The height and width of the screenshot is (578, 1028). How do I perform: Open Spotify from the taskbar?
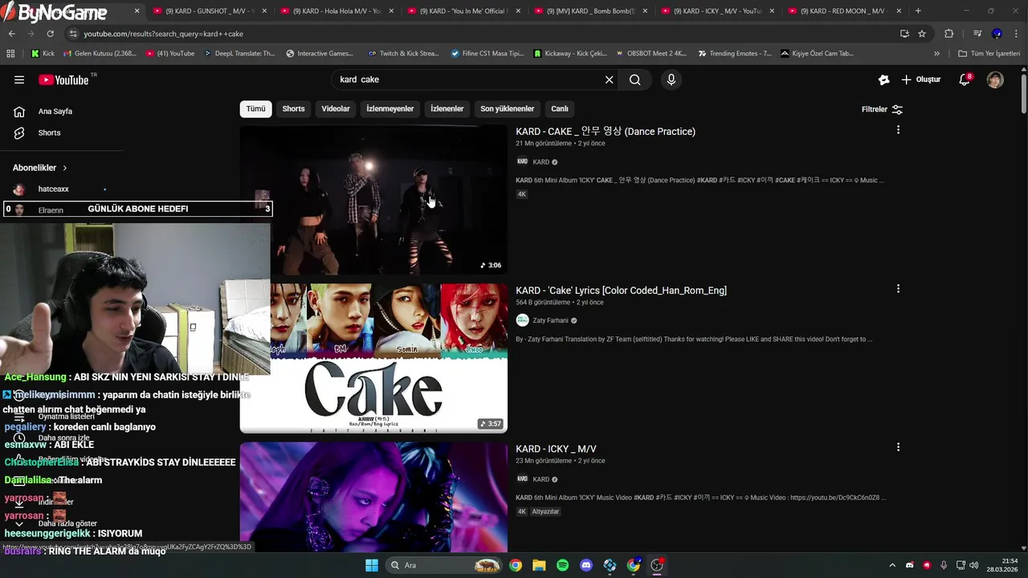(563, 565)
